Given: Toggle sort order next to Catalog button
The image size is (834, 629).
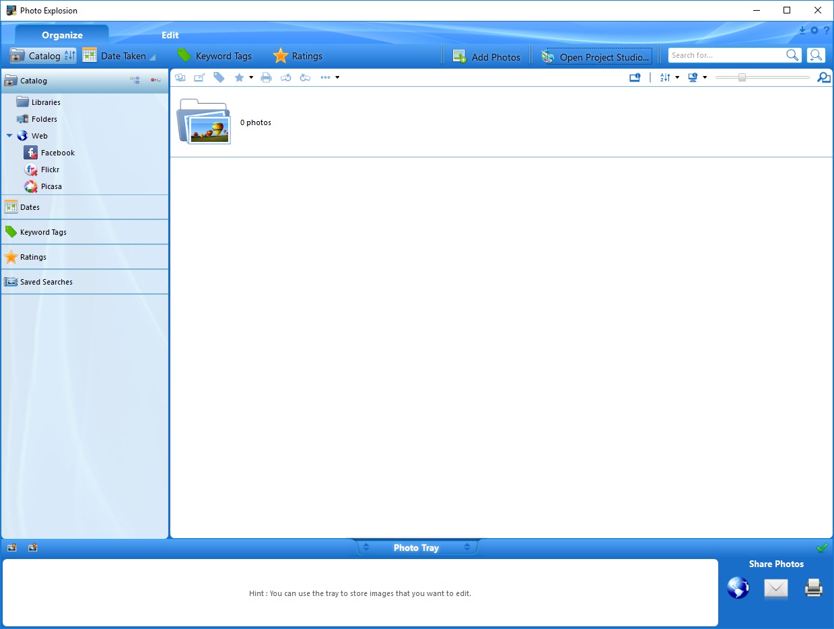Looking at the screenshot, I should point(70,56).
